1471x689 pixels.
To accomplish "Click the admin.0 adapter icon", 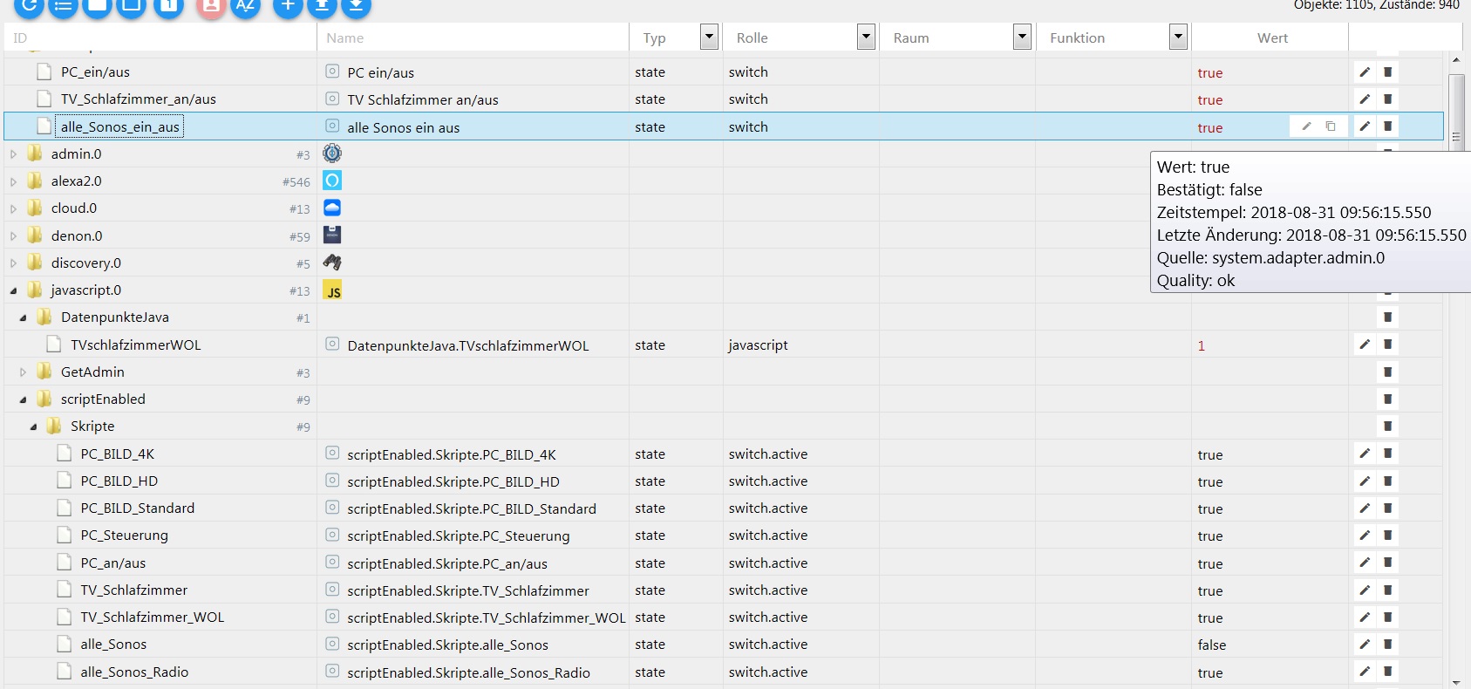I will (332, 153).
